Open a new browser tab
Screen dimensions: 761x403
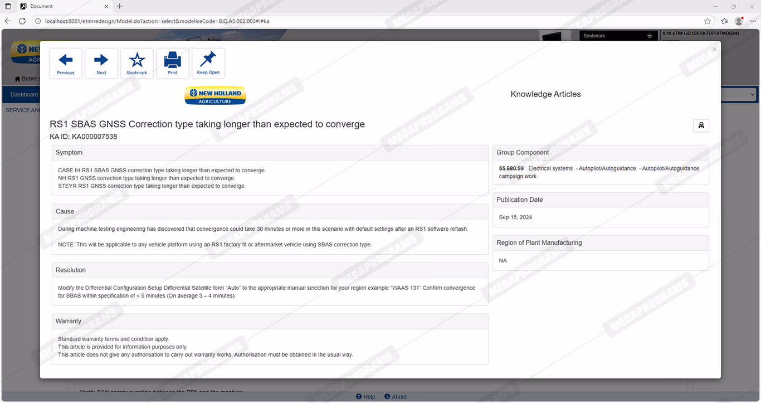119,6
